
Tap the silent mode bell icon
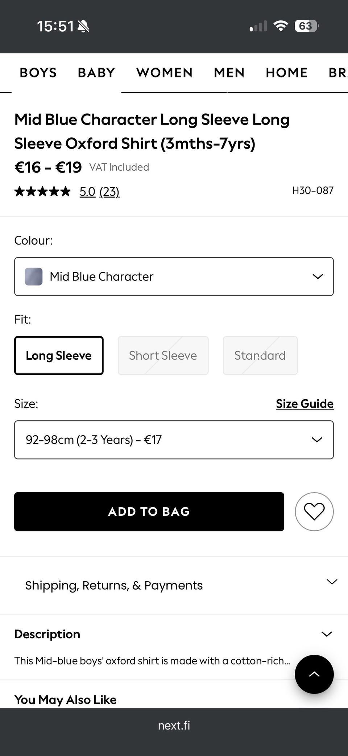click(x=83, y=26)
